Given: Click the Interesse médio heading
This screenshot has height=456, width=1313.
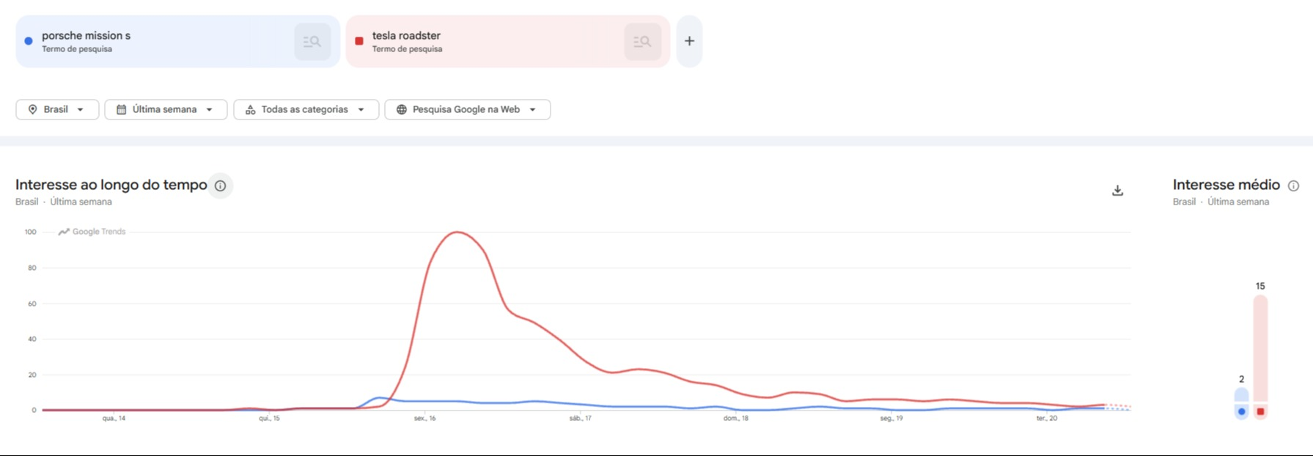Looking at the screenshot, I should 1226,185.
